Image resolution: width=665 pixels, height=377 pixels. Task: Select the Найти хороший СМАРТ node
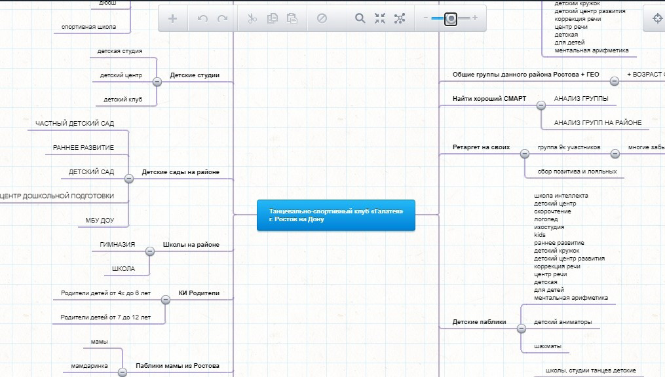click(x=489, y=98)
